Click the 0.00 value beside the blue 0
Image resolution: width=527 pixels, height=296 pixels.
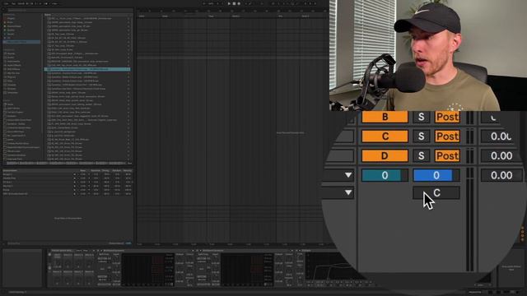[501, 175]
